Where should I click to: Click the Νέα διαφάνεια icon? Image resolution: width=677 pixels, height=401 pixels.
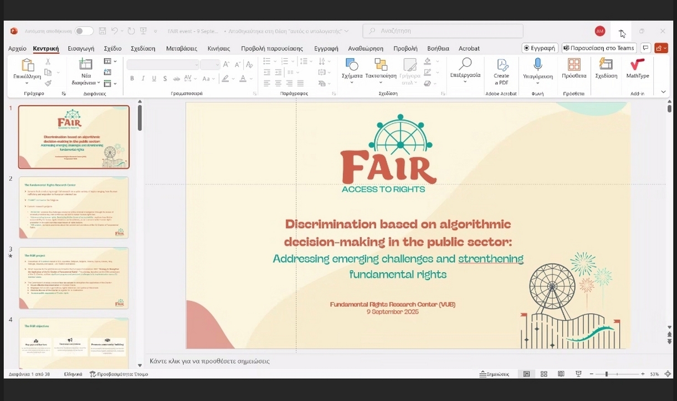(x=86, y=64)
